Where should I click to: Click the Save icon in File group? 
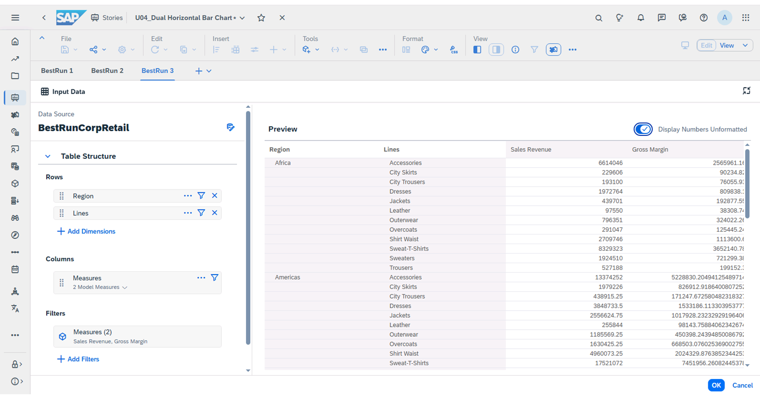click(x=65, y=49)
